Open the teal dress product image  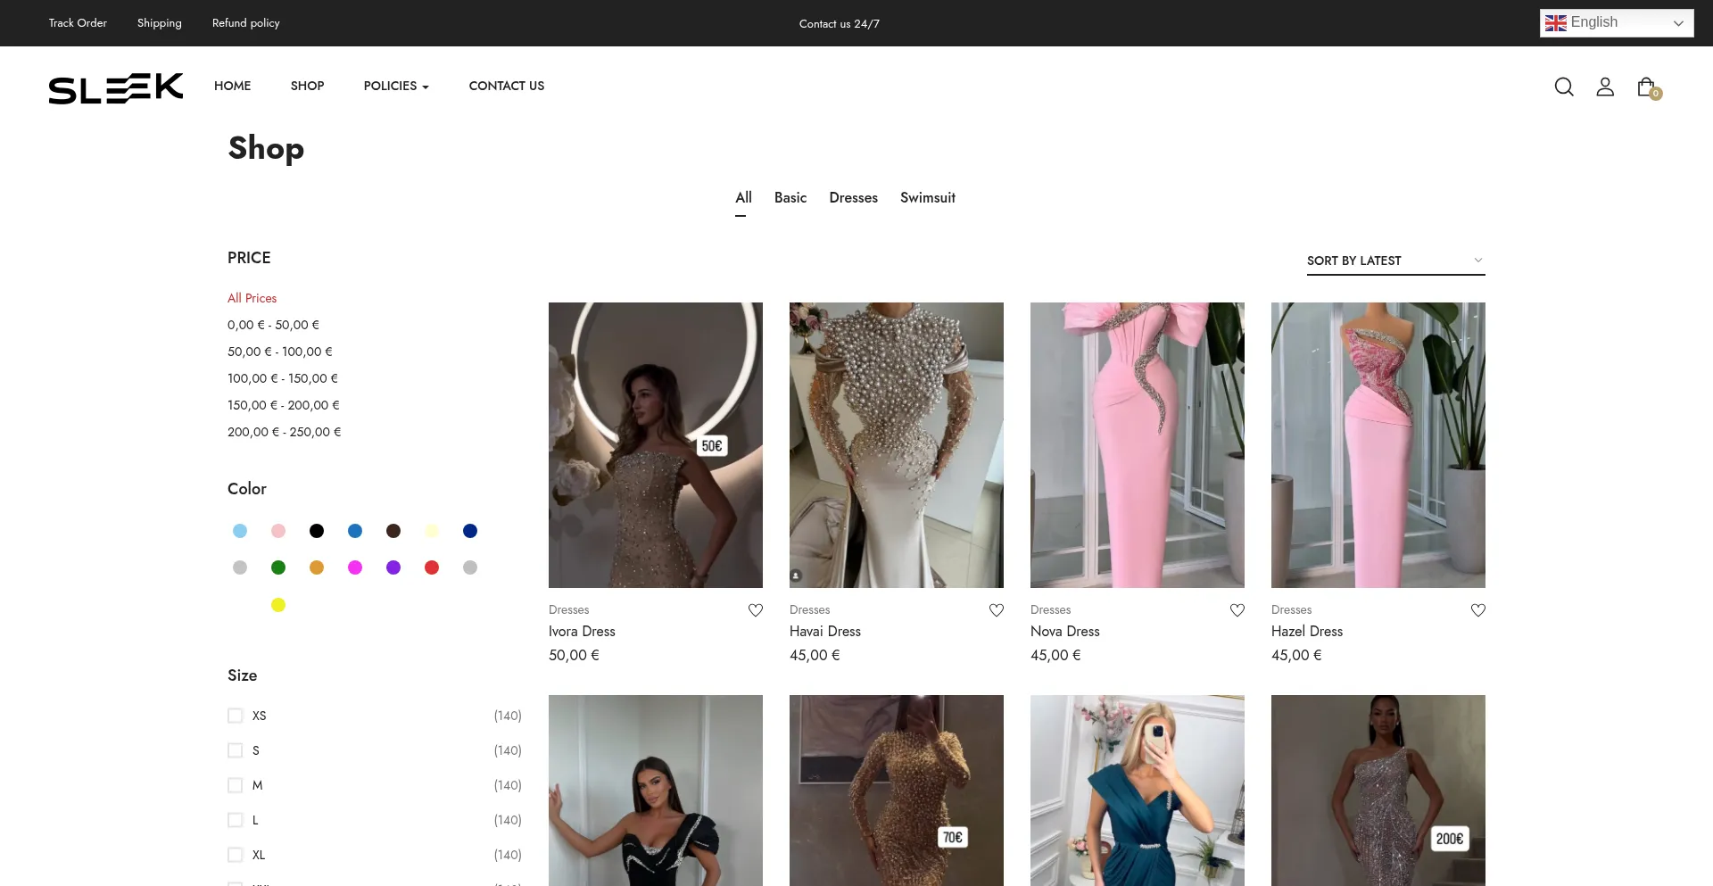click(x=1138, y=791)
